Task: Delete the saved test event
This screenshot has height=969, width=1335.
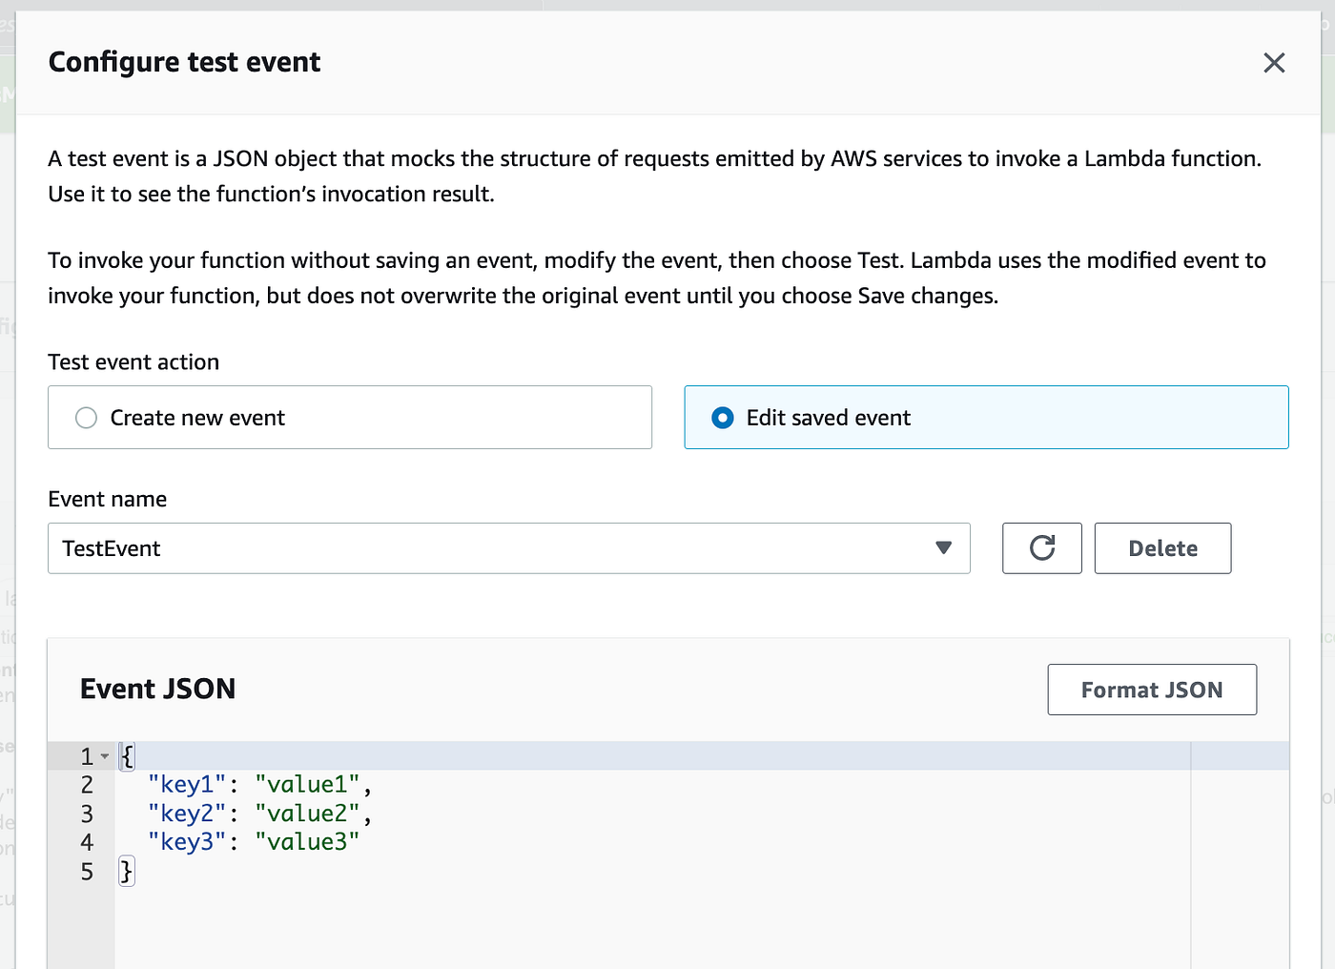Action: coord(1162,548)
